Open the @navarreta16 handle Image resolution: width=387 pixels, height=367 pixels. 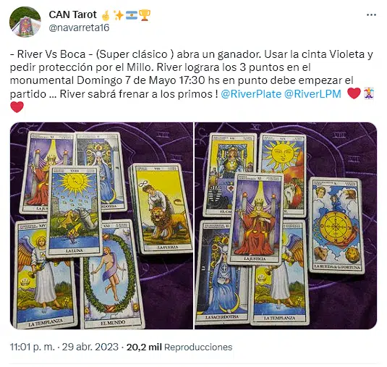pyautogui.click(x=79, y=28)
